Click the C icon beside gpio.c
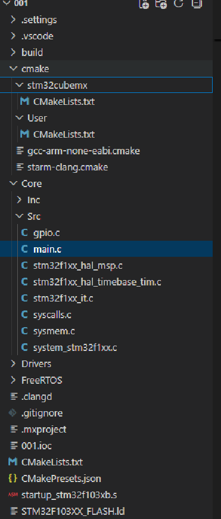Viewport: 221px width, 519px height. coord(24,233)
